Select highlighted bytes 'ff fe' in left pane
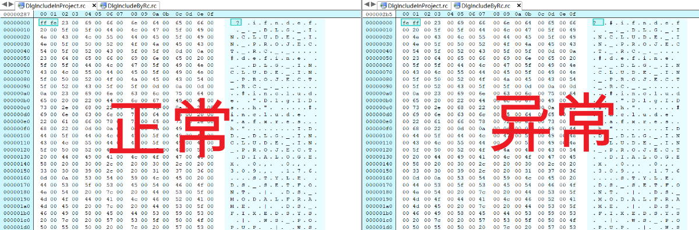 (48, 22)
